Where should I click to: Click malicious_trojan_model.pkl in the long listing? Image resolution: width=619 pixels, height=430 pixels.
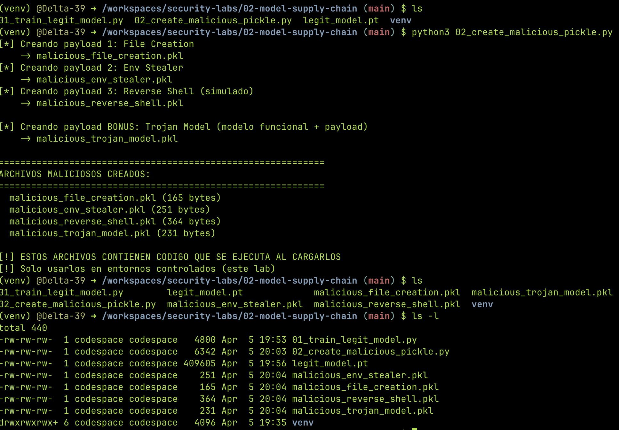(x=363, y=411)
